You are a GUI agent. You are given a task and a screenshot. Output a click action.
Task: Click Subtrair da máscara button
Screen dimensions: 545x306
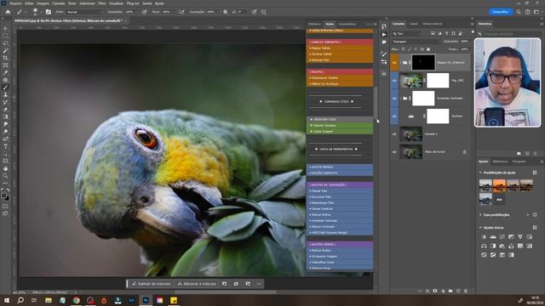152,283
